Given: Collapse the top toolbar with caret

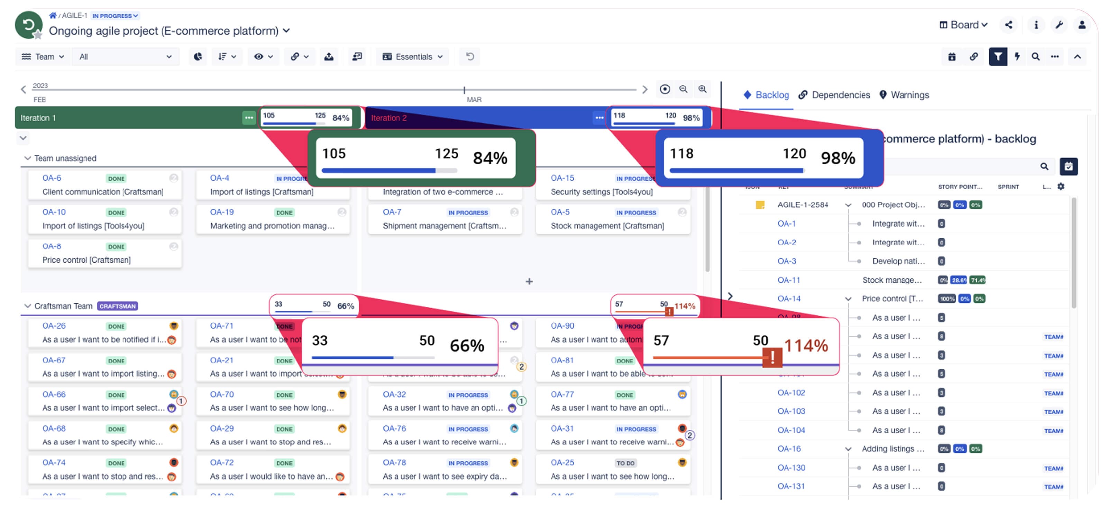Looking at the screenshot, I should pos(1077,57).
